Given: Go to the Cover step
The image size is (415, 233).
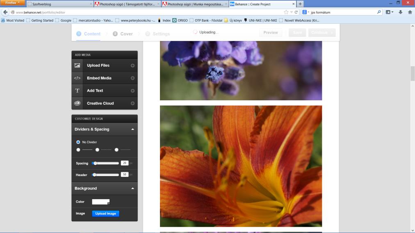Looking at the screenshot, I should [x=123, y=34].
